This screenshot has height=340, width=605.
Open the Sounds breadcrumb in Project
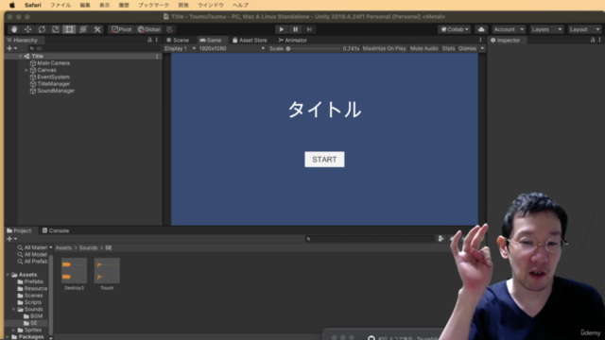[x=88, y=247]
